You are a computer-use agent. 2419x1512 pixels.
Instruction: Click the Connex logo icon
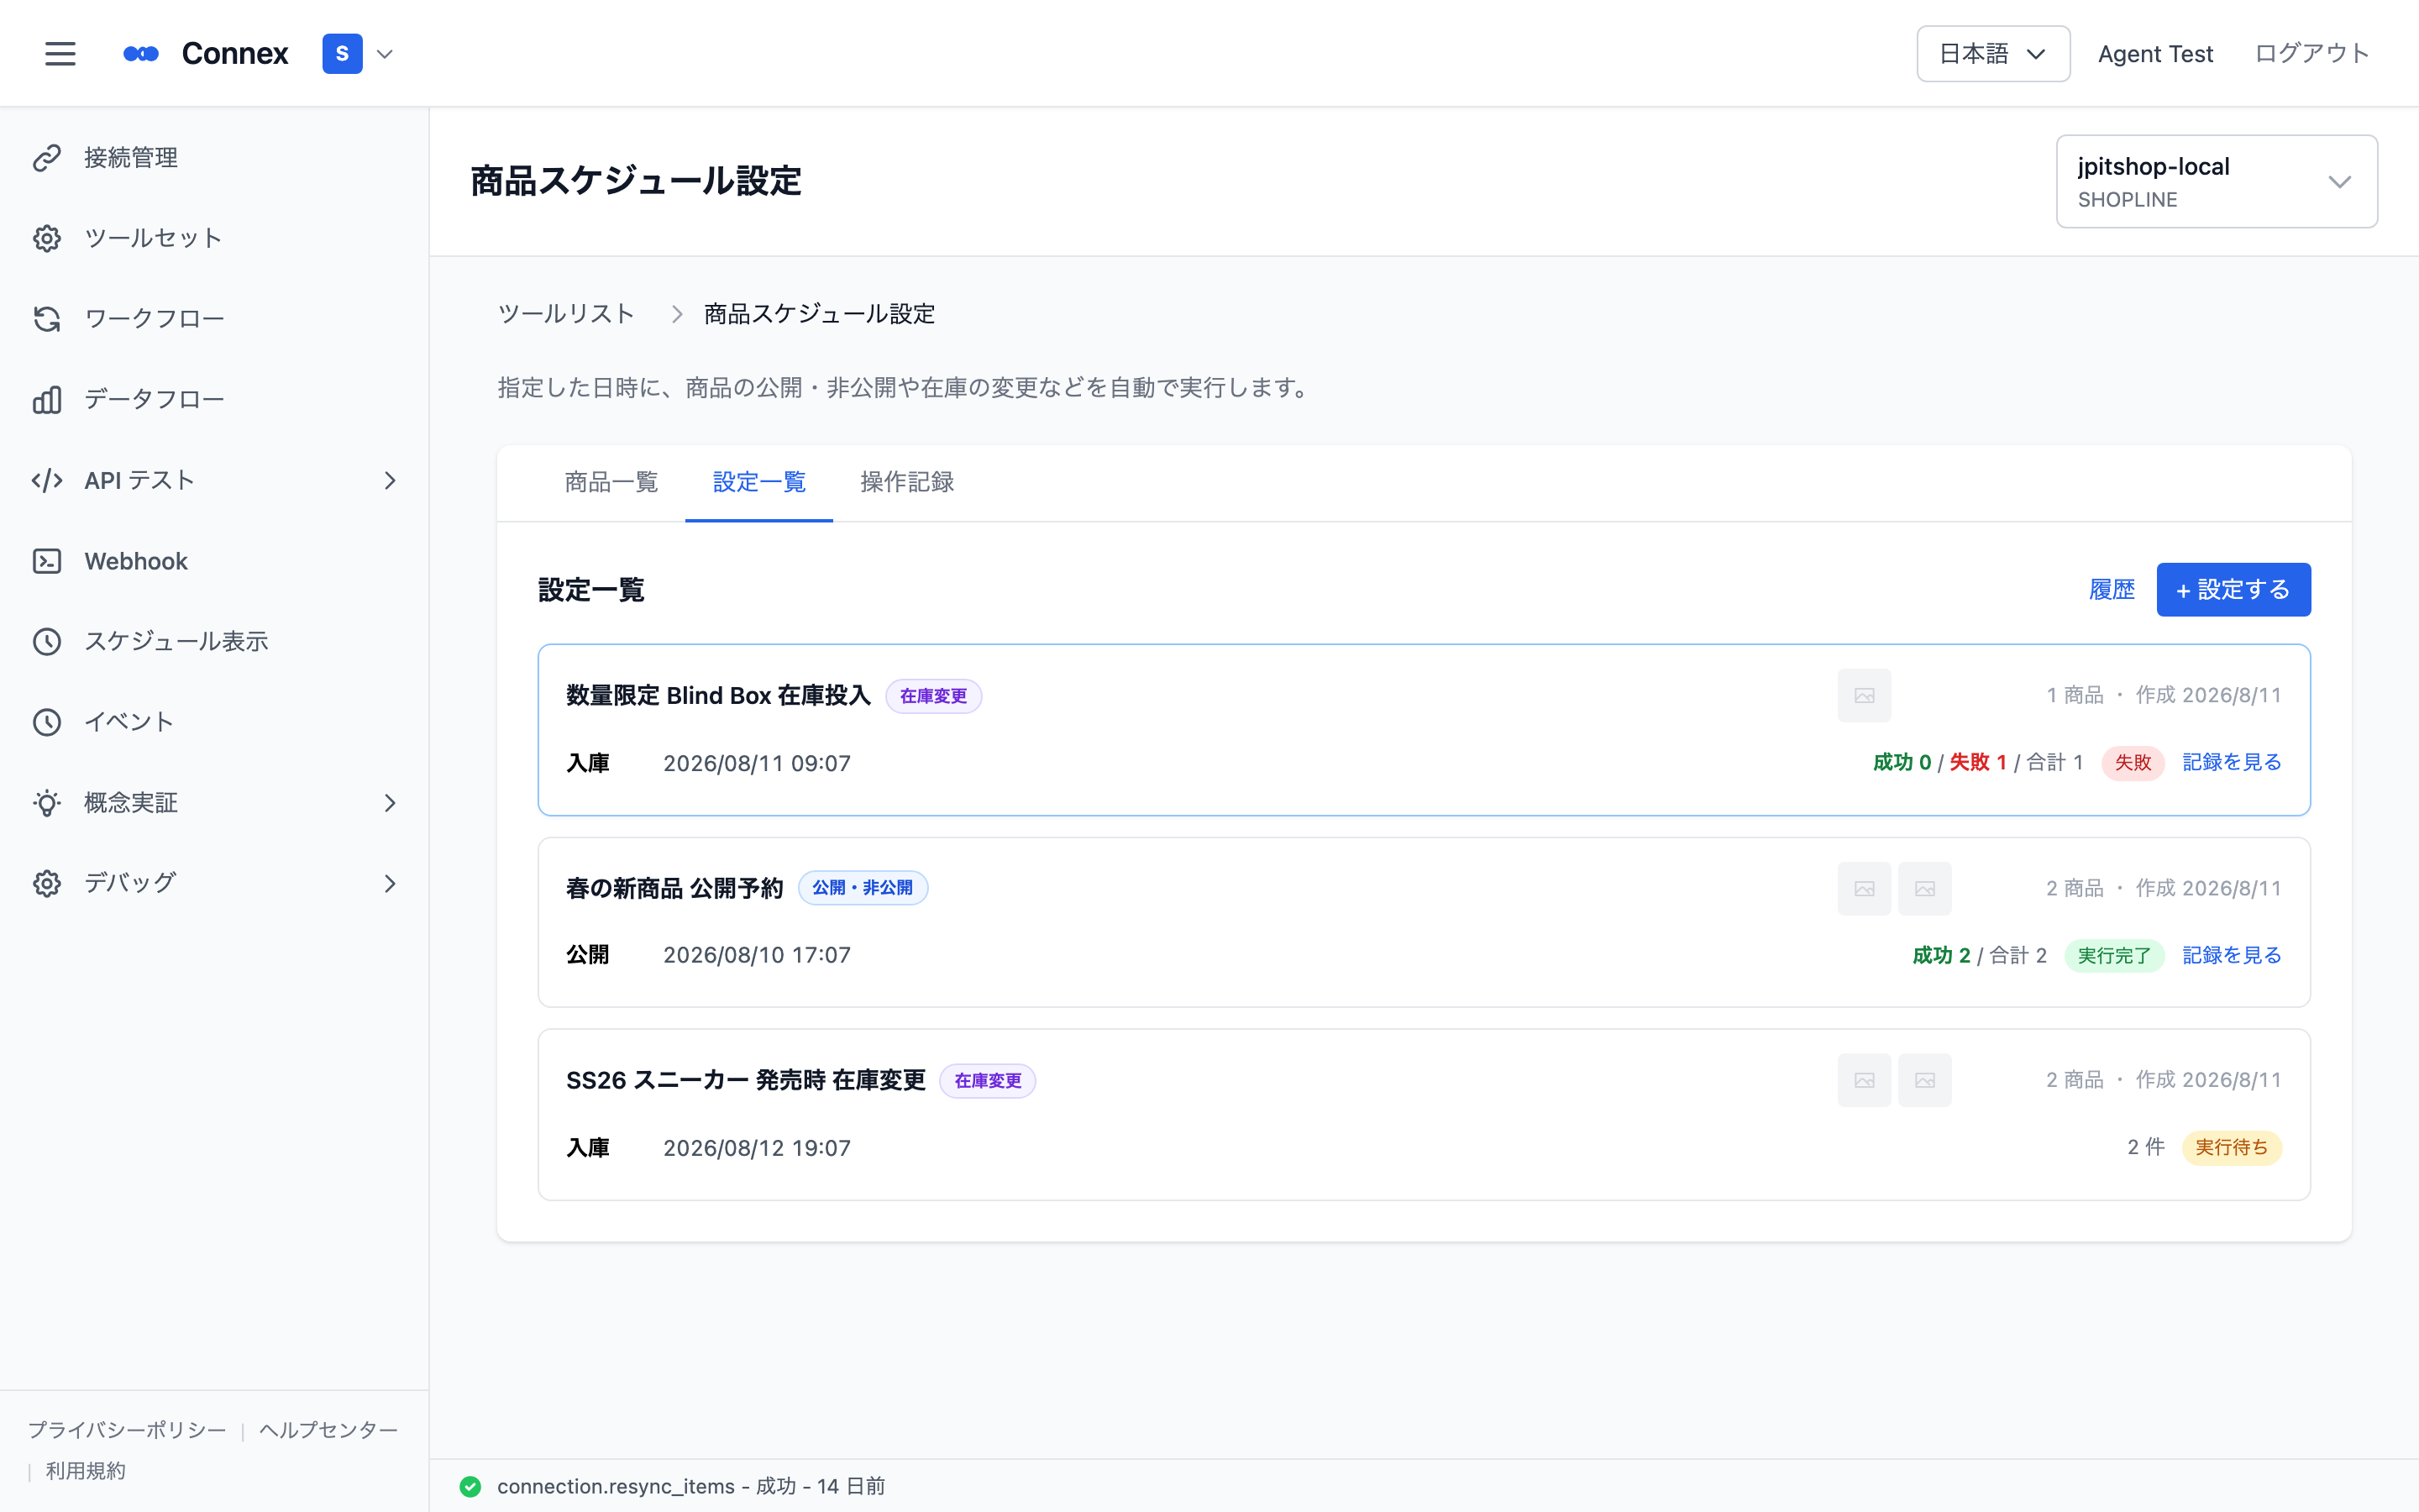tap(141, 54)
